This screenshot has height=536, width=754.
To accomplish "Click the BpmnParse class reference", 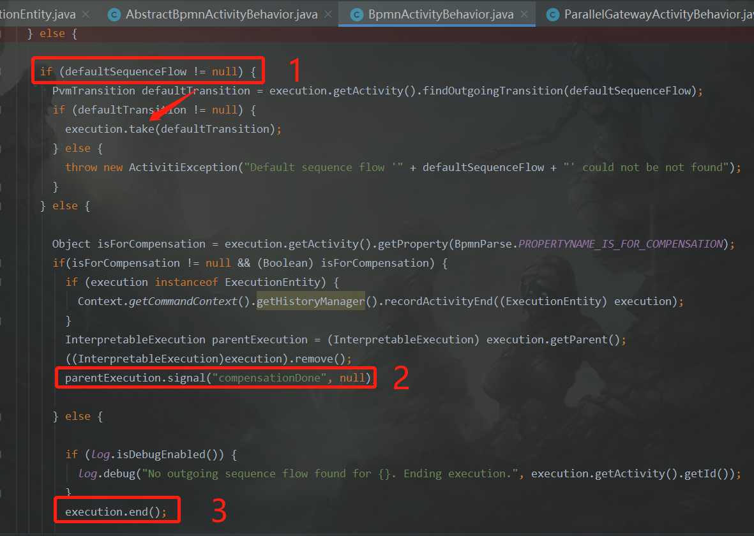I will (483, 244).
